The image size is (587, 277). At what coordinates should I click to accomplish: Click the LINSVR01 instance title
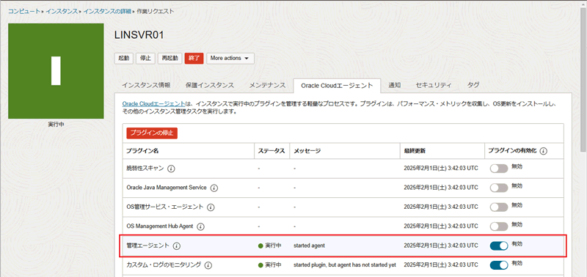tap(139, 35)
